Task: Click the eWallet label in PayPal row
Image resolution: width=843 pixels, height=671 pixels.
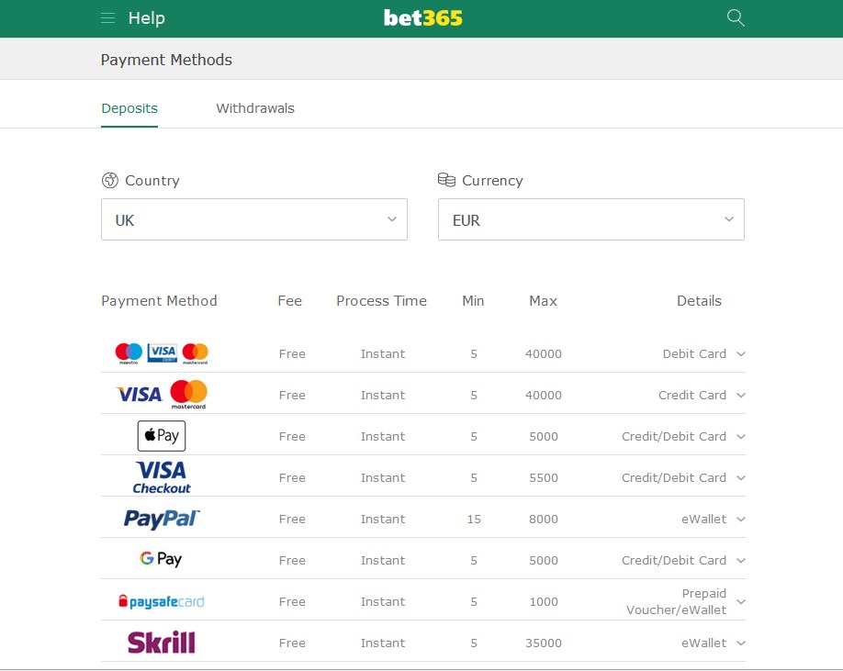Action: [703, 520]
